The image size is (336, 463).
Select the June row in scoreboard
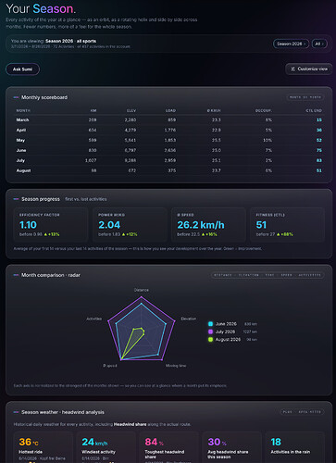pyautogui.click(x=168, y=150)
